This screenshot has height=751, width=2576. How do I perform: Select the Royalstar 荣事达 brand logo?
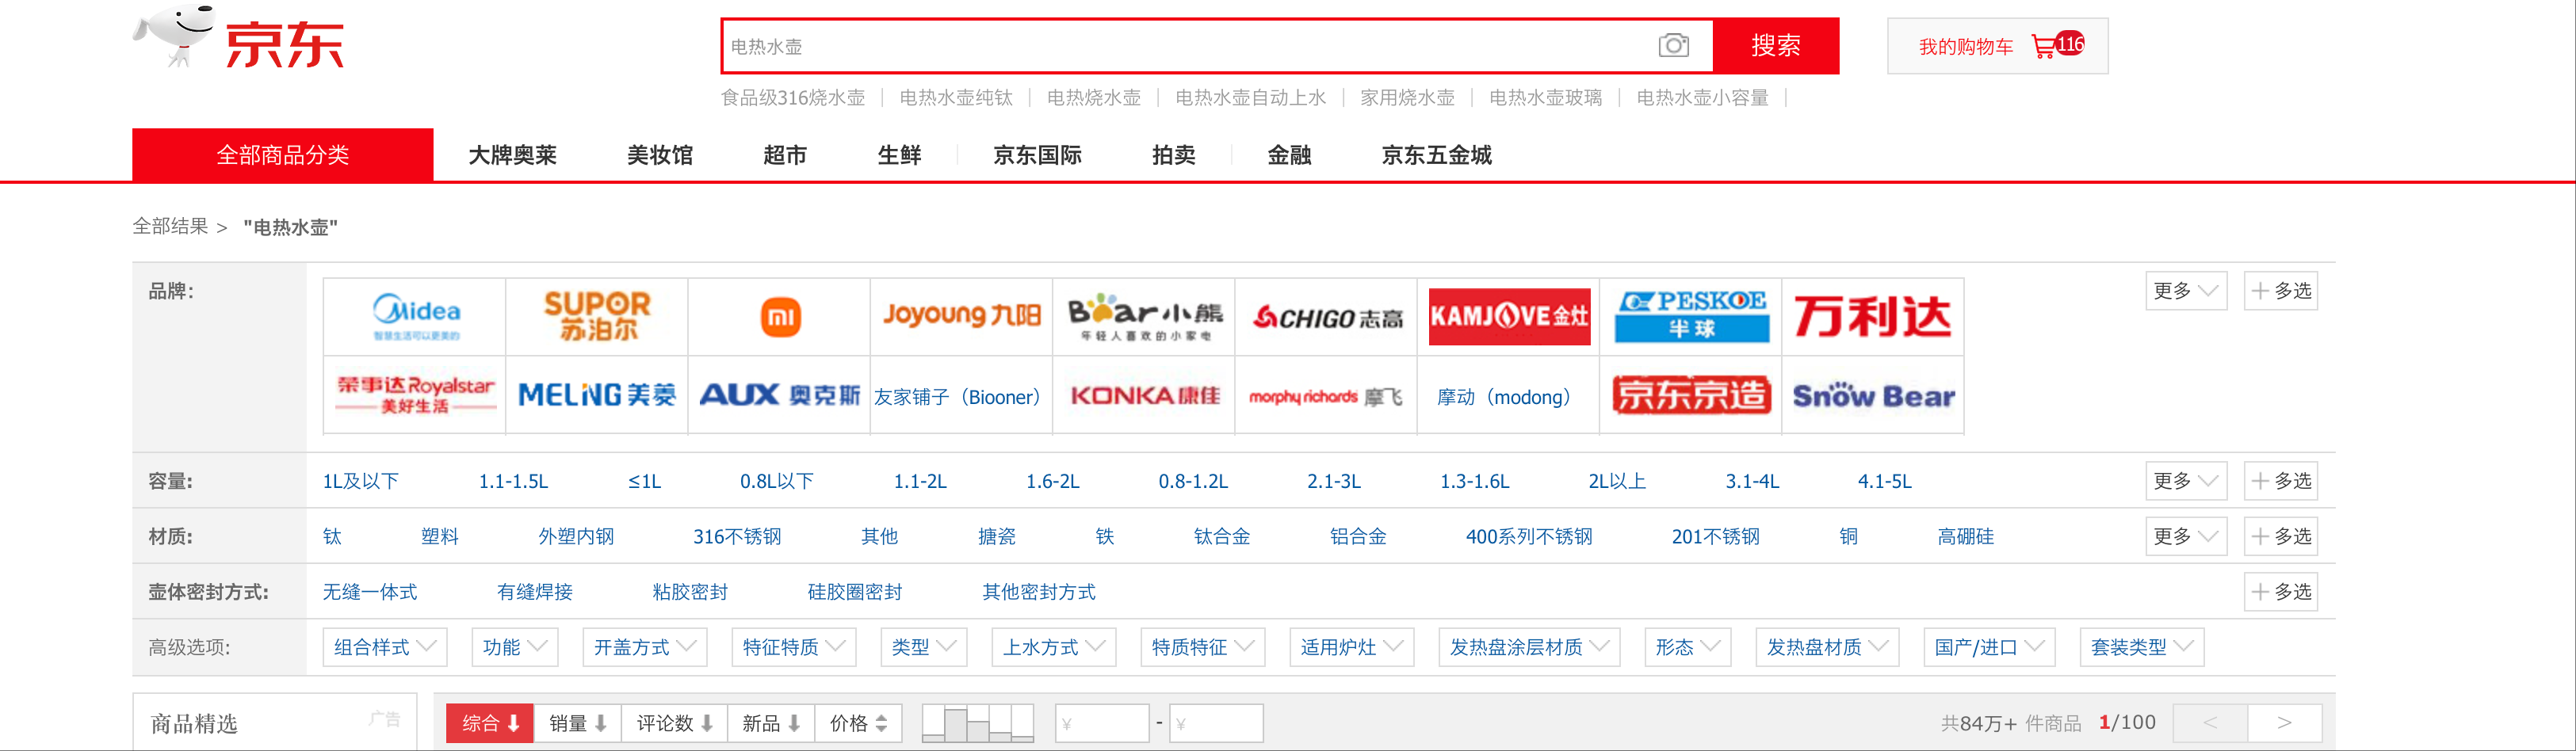(415, 395)
